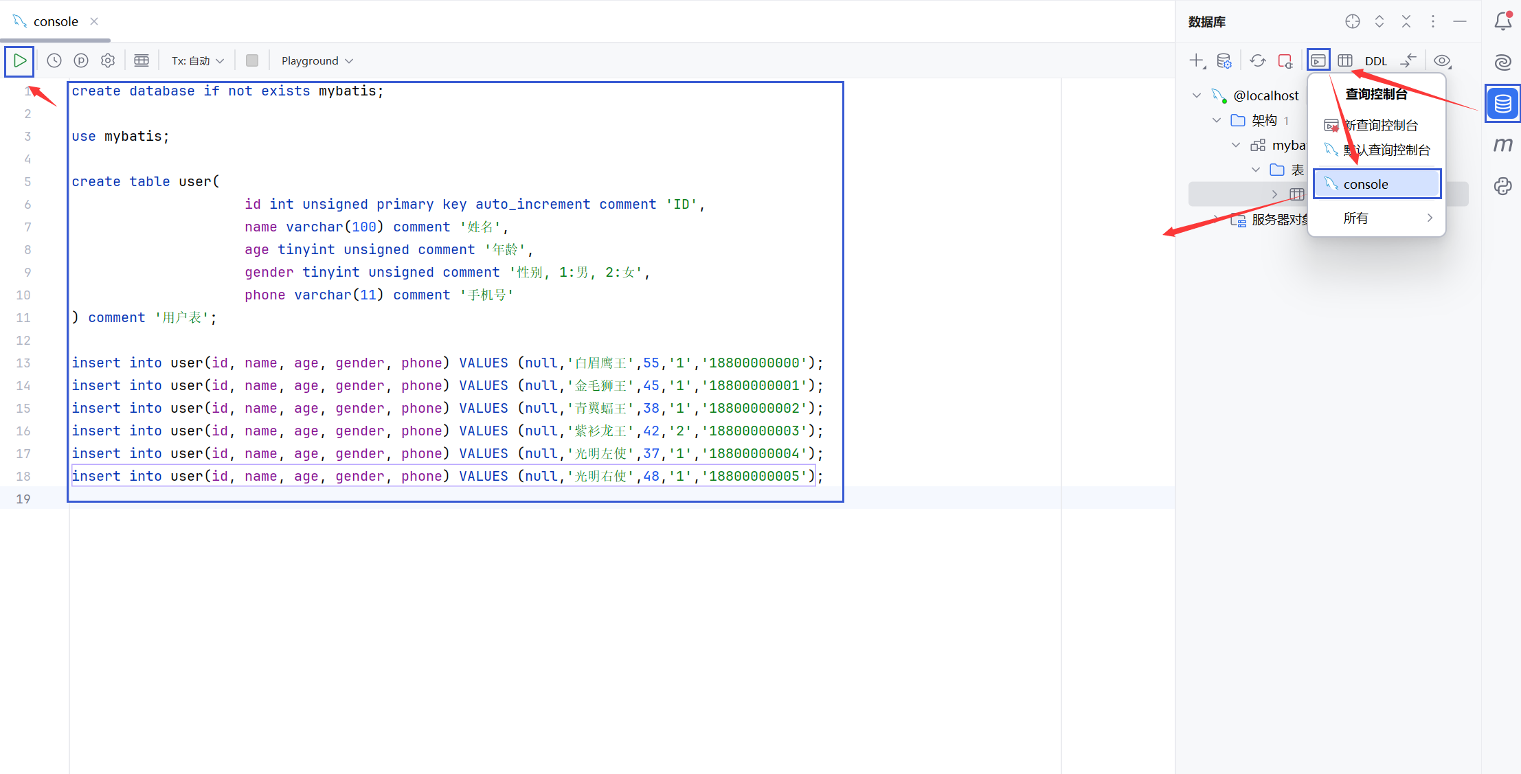Open console settings gear icon
Image resolution: width=1521 pixels, height=774 pixels.
pyautogui.click(x=108, y=60)
